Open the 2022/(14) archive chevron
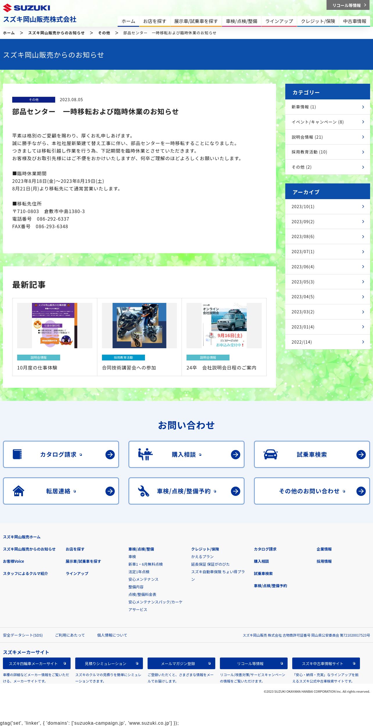 tap(363, 342)
